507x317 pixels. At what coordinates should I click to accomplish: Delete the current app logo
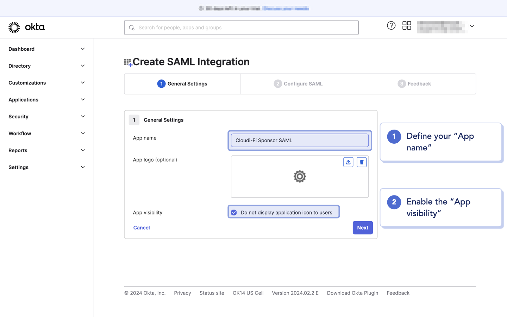pyautogui.click(x=362, y=162)
